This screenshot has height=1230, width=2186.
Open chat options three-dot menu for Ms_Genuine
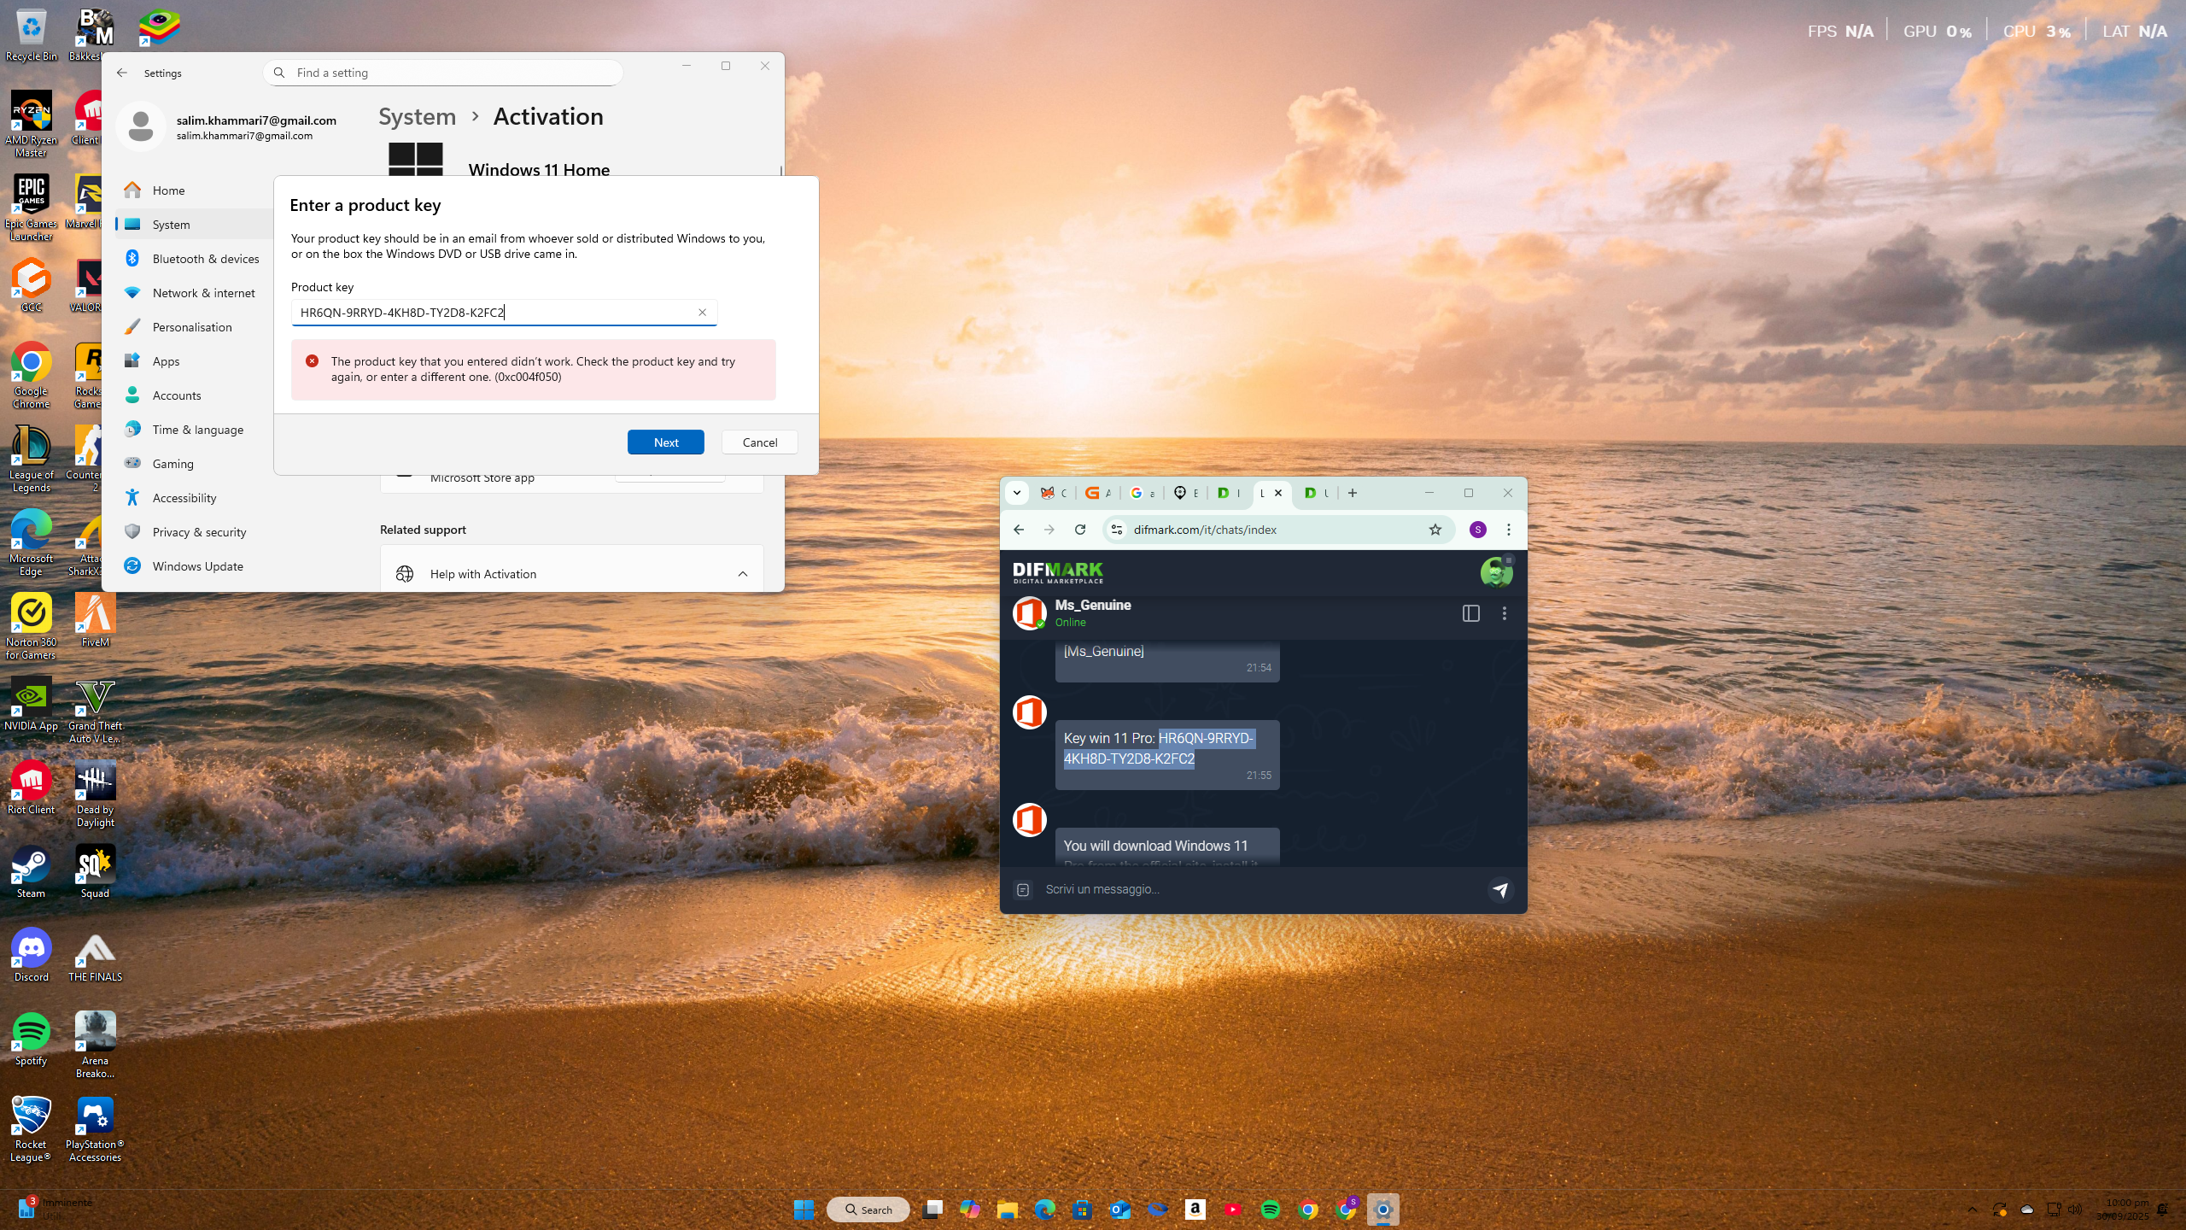click(x=1505, y=613)
